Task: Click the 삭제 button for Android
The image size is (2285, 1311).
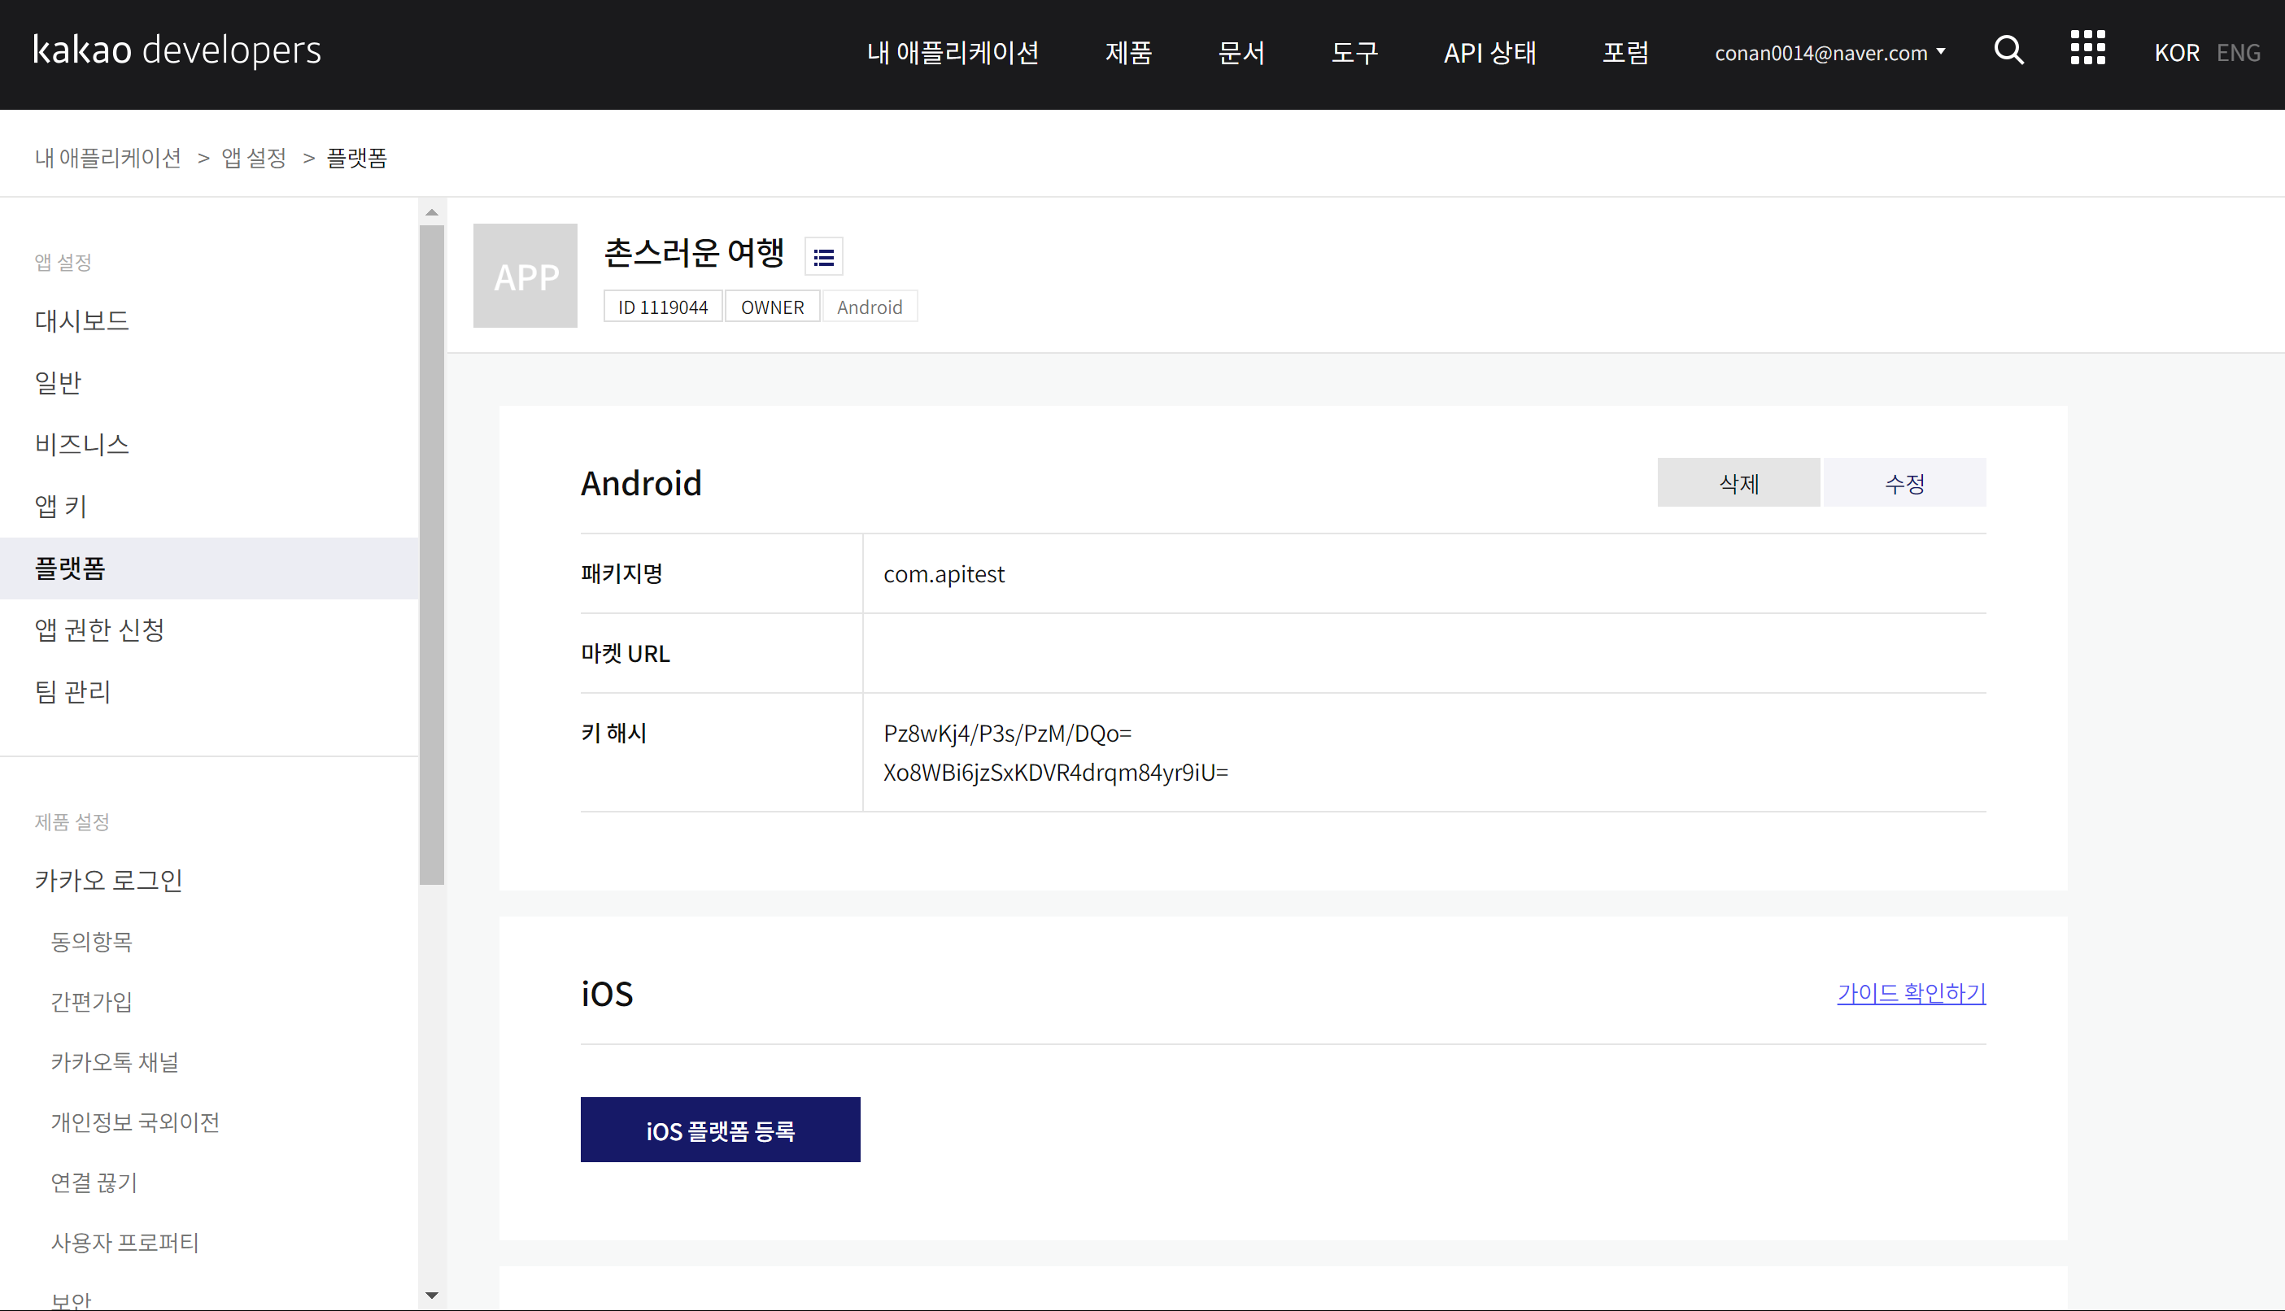Action: click(x=1738, y=482)
